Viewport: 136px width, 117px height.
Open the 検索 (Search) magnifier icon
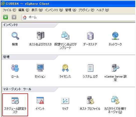[15, 36]
